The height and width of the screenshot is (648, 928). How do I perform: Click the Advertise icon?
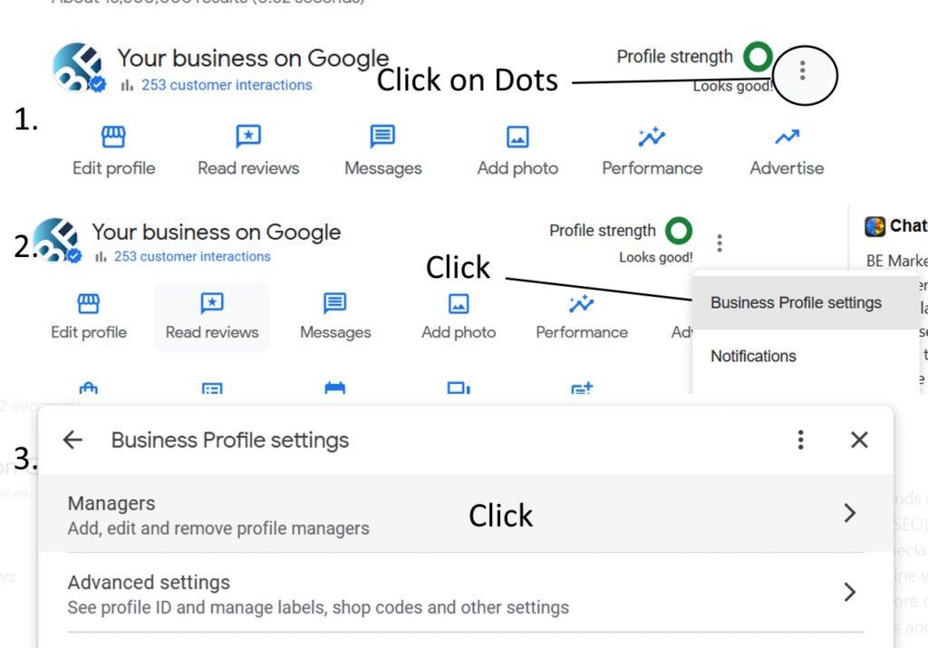[787, 137]
